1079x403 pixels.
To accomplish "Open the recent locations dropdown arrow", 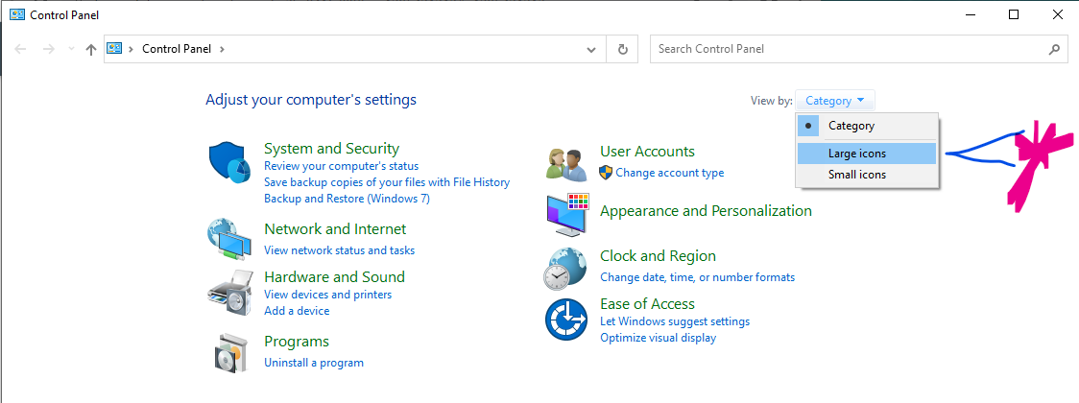I will tap(71, 49).
